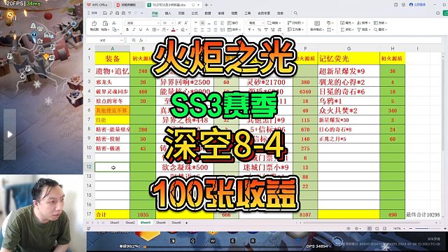Expand the quick access toolbar dropdown arrow

coord(141,13)
